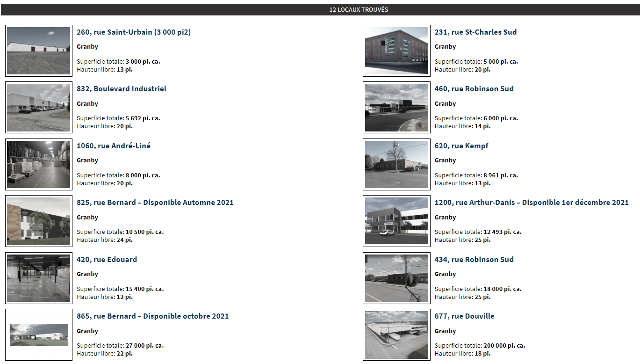Click the "5 692 pi. ca." area value
Viewport: 640px width, 364px height.
(143, 118)
